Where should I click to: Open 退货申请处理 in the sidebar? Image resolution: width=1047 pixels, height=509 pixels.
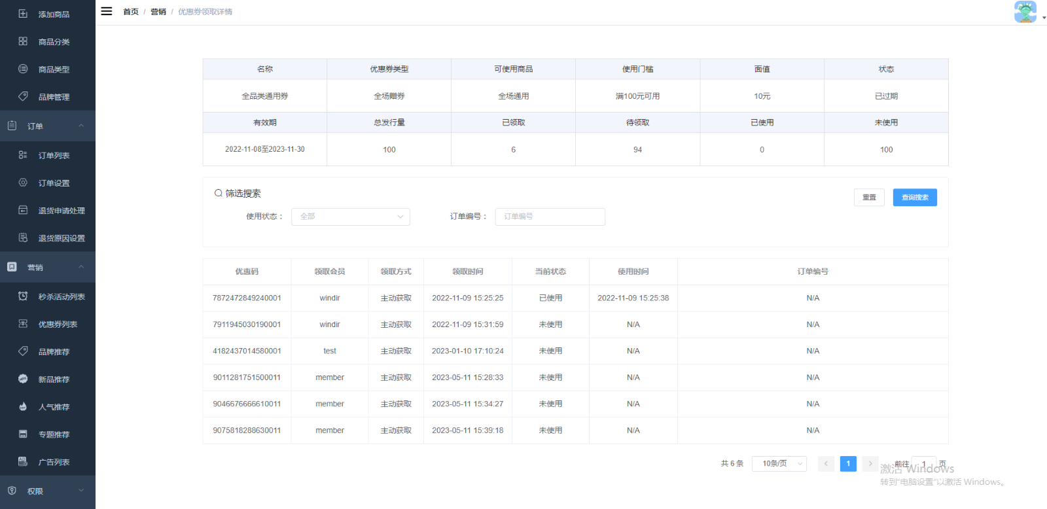[x=62, y=211]
